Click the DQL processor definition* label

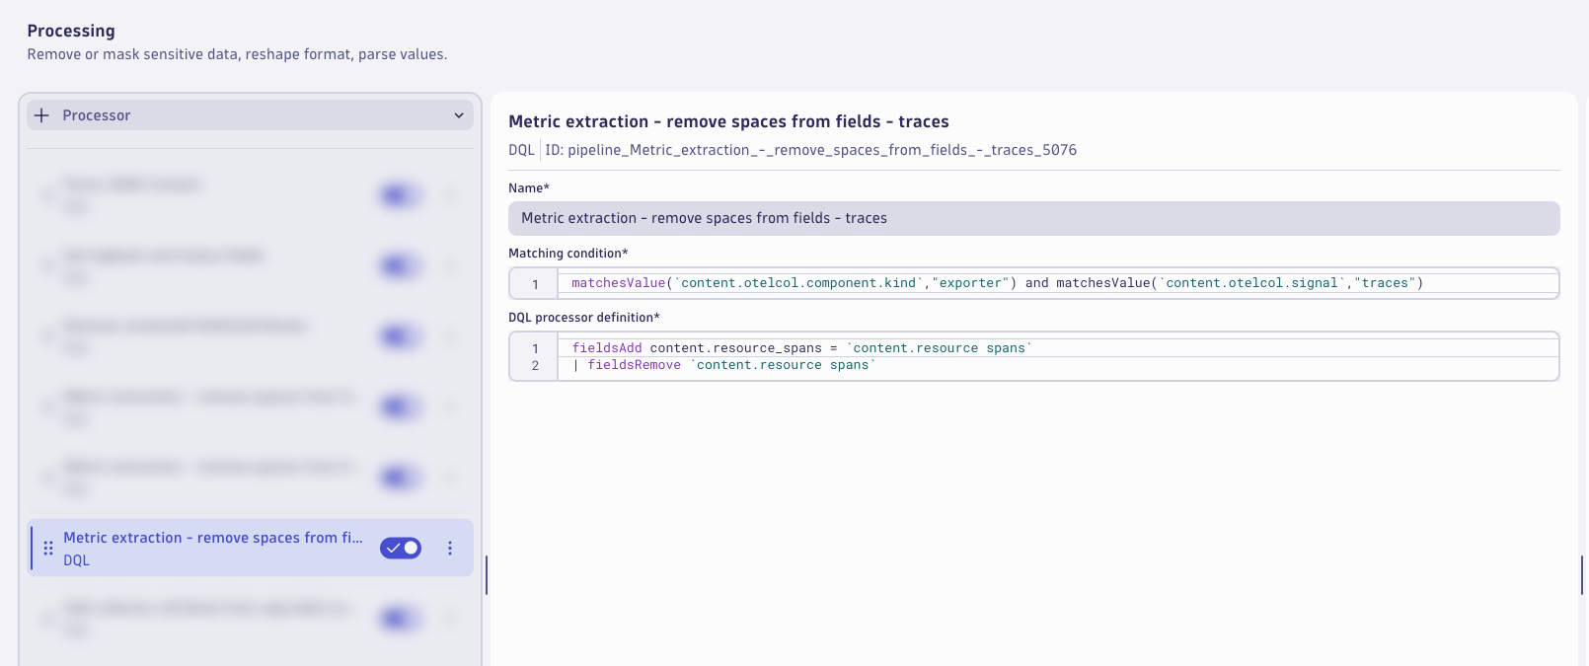(x=584, y=318)
